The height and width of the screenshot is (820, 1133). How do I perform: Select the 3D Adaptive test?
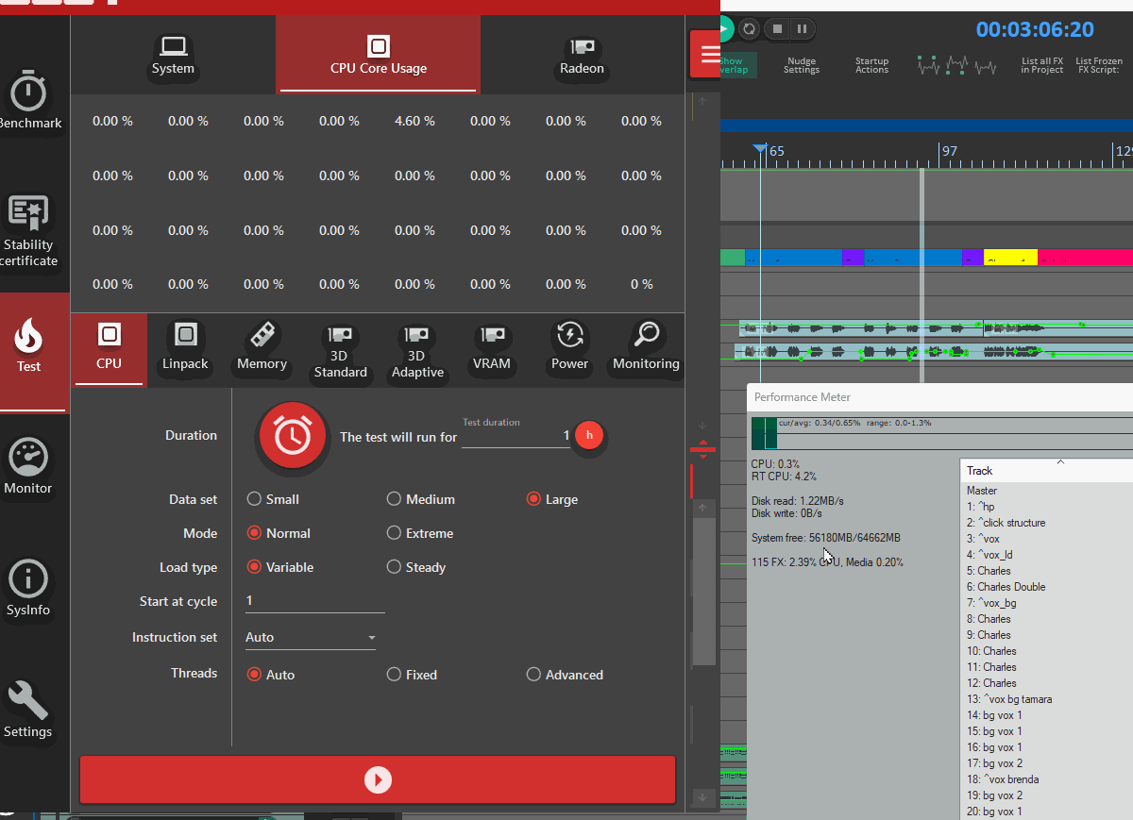(x=417, y=351)
